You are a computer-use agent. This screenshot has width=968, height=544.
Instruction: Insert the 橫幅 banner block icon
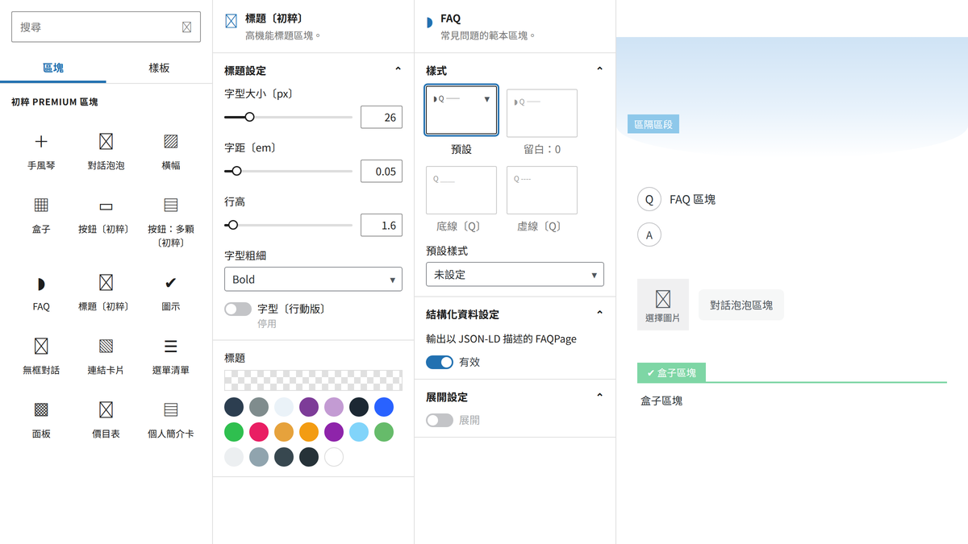(170, 142)
